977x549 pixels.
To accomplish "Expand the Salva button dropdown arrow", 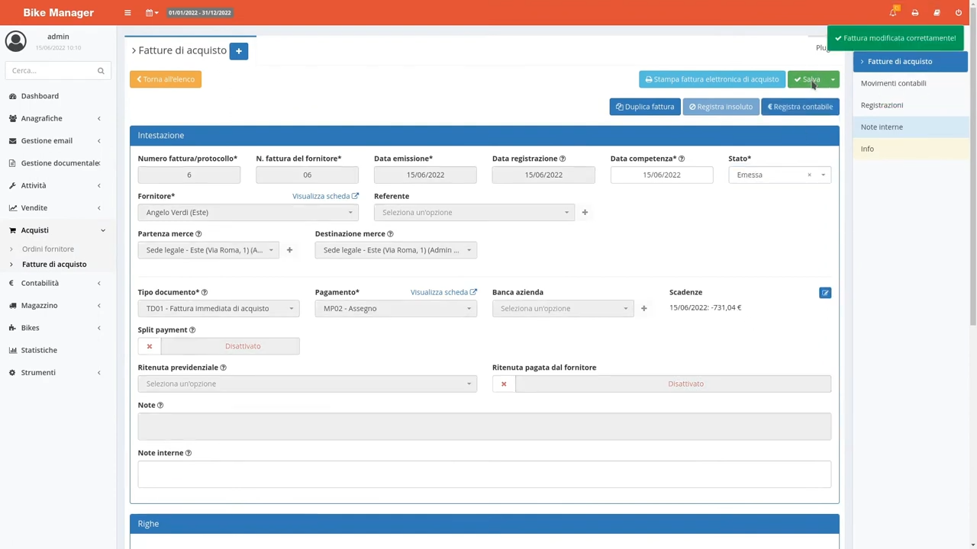I will 833,79.
